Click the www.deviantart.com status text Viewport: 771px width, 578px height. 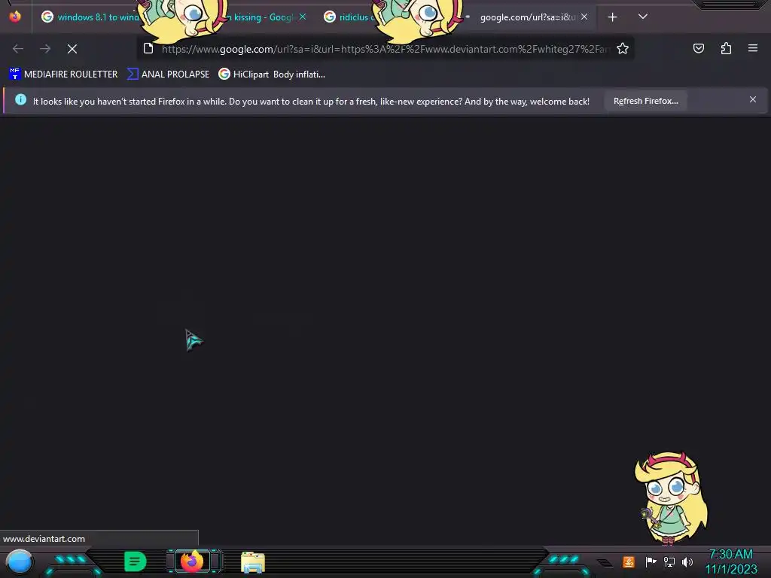tap(44, 539)
